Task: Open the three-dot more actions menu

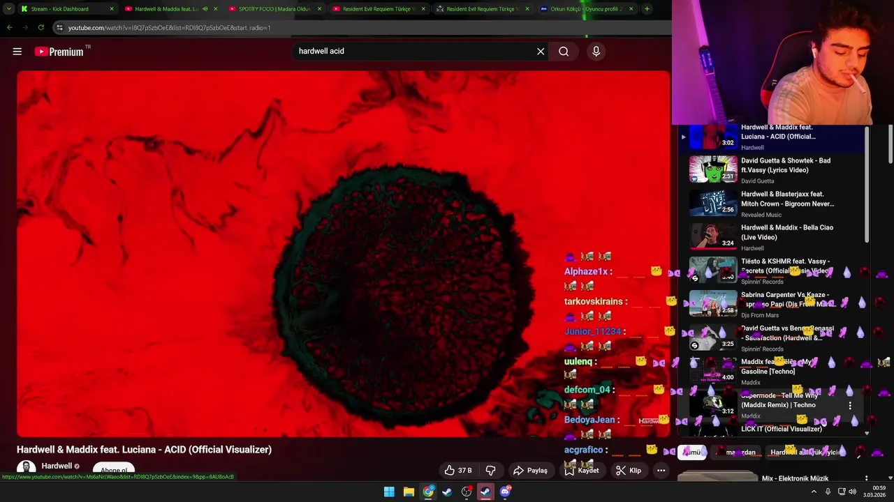Action: click(x=661, y=471)
